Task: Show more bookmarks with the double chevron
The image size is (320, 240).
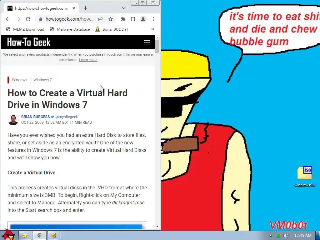Action: (x=152, y=29)
